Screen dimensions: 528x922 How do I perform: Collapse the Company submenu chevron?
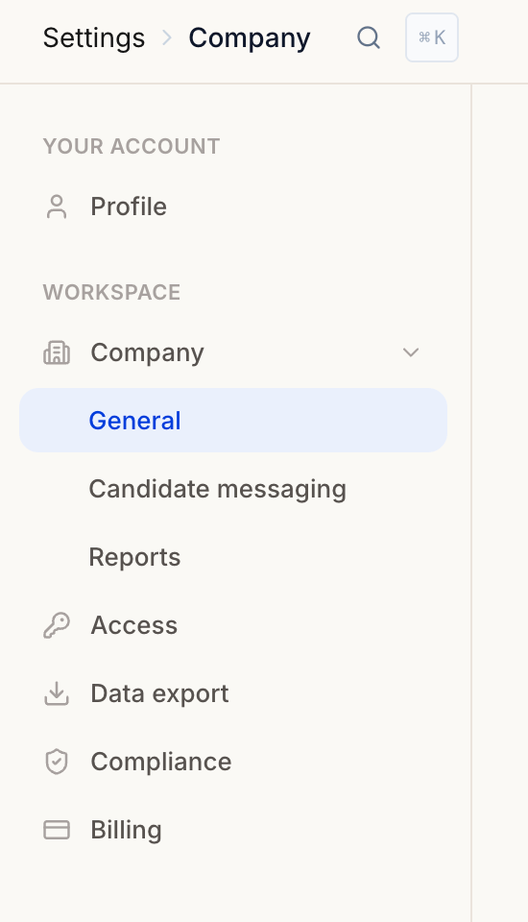[x=411, y=352]
